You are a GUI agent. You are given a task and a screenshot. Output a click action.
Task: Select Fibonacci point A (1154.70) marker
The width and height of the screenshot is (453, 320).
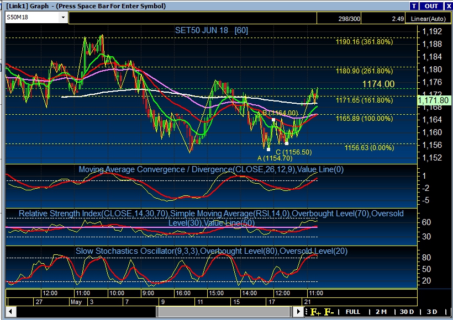[268, 150]
